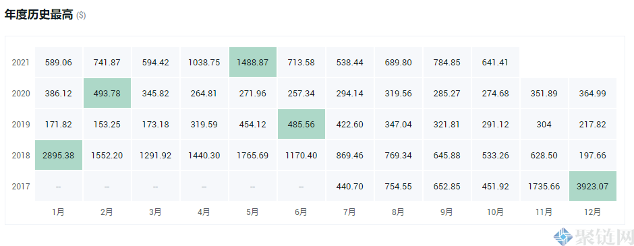Click the ($) currency indicator
Viewport: 634px width, 246px height.
coord(81,16)
